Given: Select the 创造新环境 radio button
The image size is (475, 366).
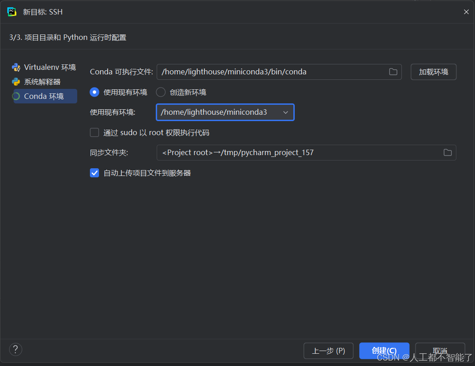Looking at the screenshot, I should [161, 92].
